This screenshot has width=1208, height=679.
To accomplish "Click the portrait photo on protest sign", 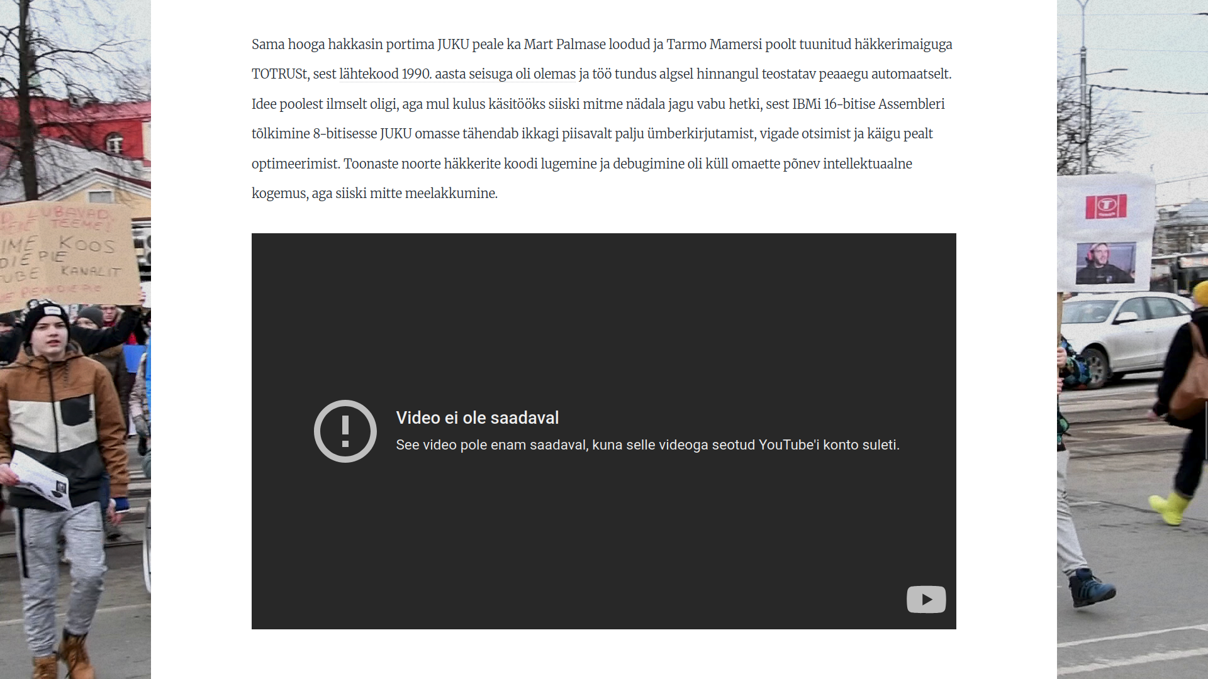I will (x=1105, y=263).
